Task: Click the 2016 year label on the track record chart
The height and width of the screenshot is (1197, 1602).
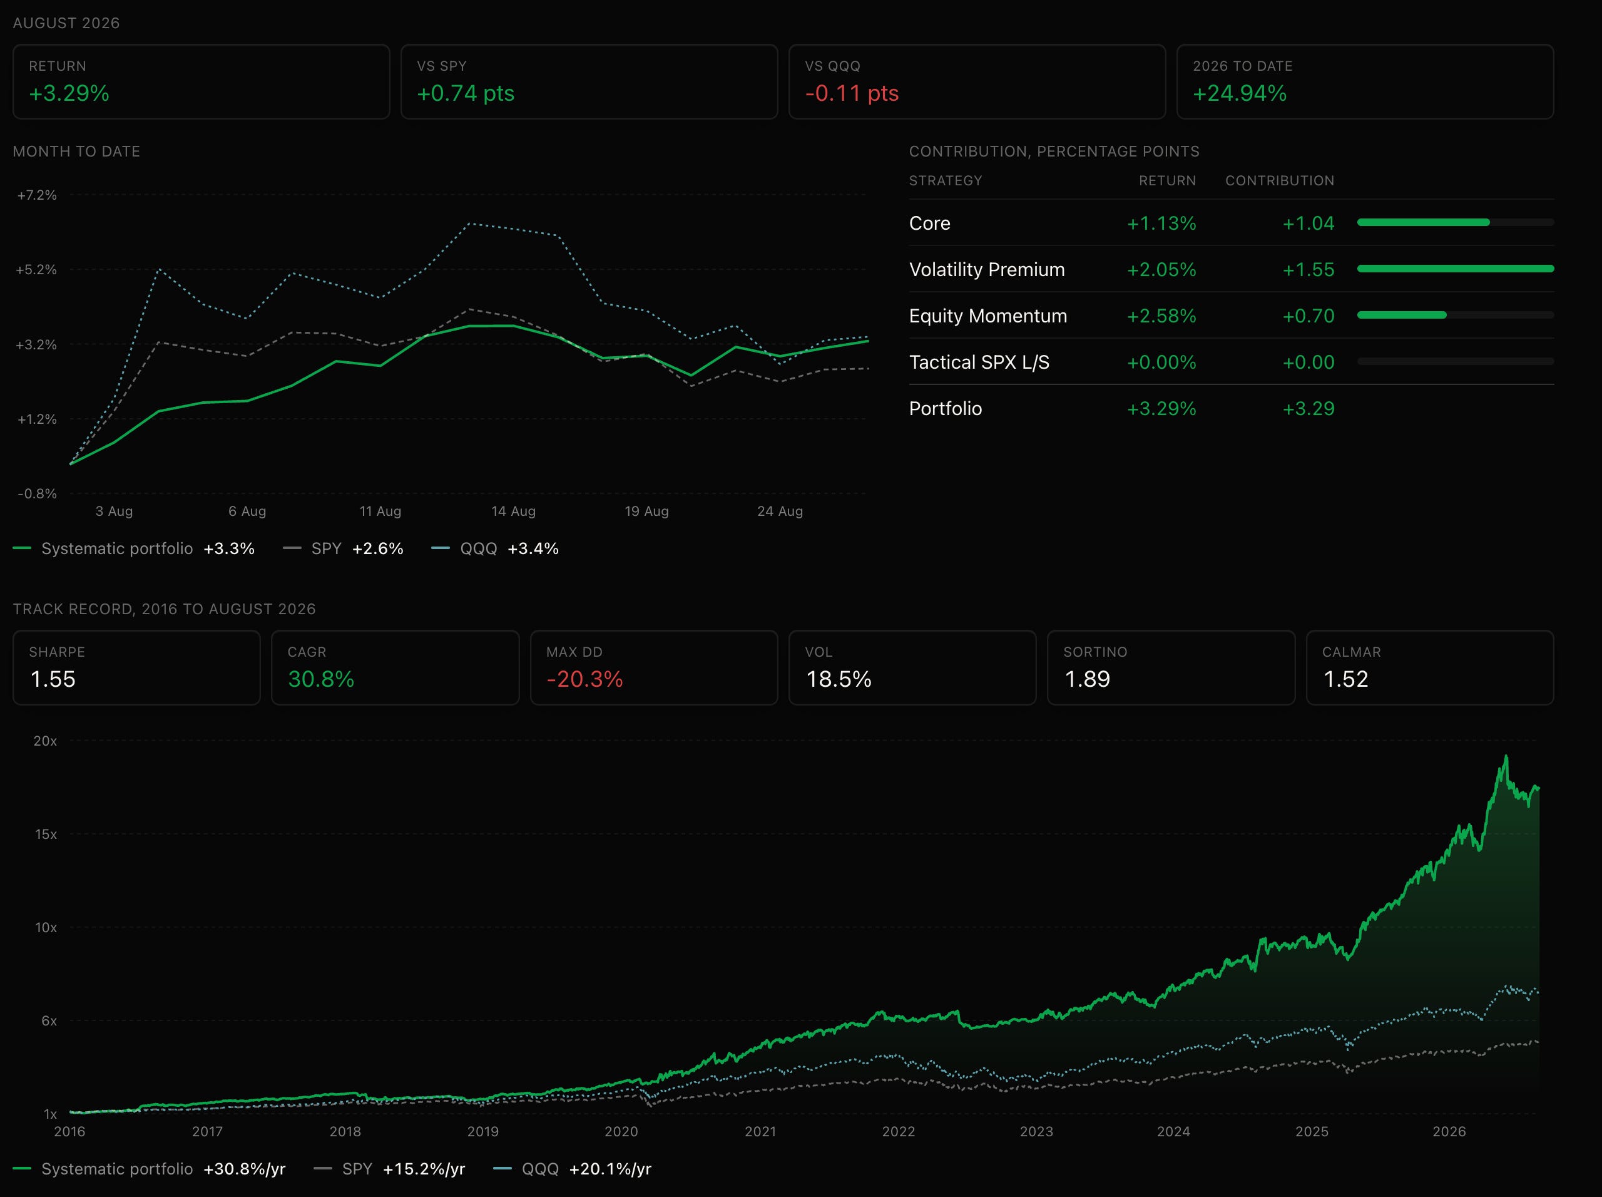Action: pos(69,1131)
